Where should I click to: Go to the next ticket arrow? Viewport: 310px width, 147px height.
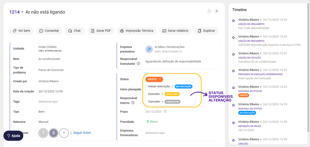coord(216,11)
